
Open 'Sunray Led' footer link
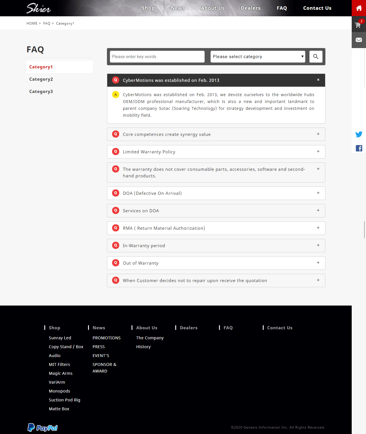coord(60,338)
